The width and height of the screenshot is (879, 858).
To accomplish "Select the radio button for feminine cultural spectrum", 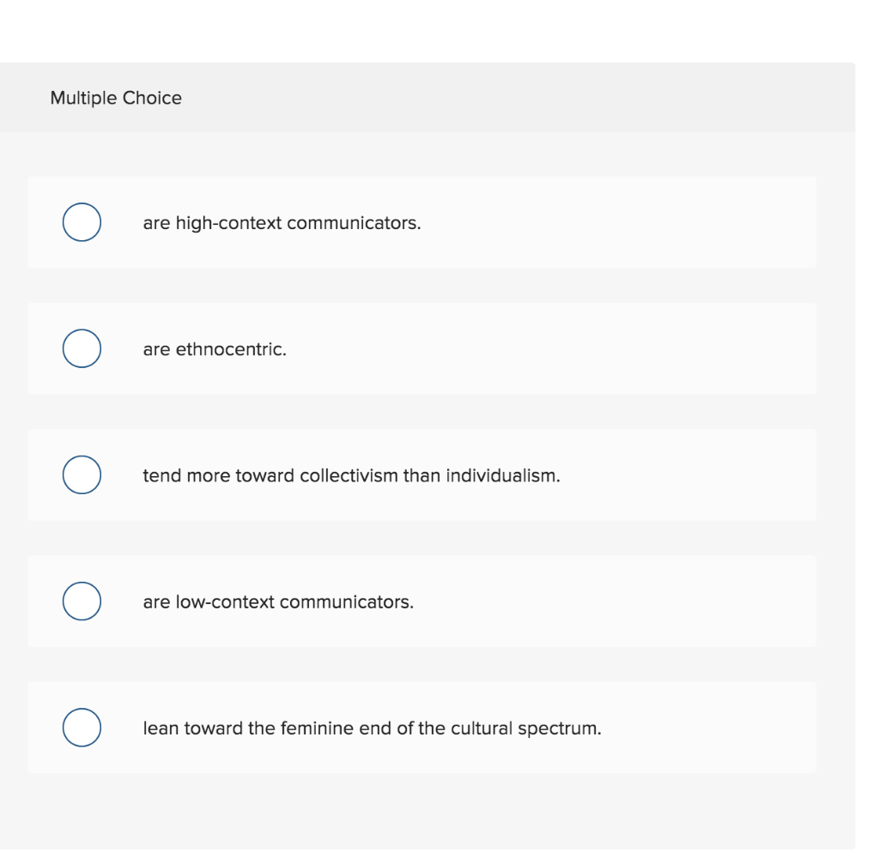I will click(x=82, y=727).
